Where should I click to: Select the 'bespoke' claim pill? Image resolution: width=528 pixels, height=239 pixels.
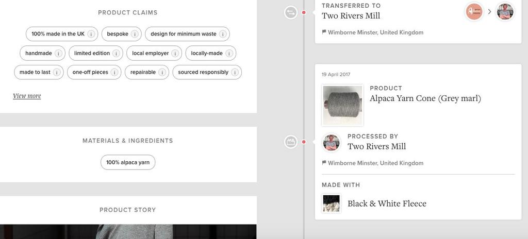coord(122,34)
